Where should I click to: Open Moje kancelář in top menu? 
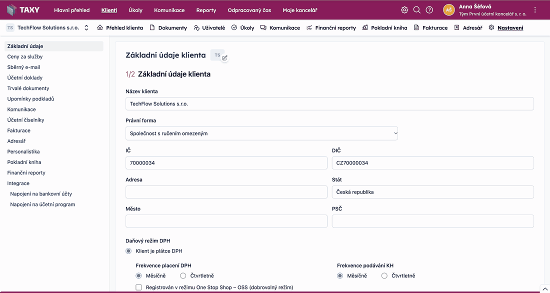pos(300,10)
